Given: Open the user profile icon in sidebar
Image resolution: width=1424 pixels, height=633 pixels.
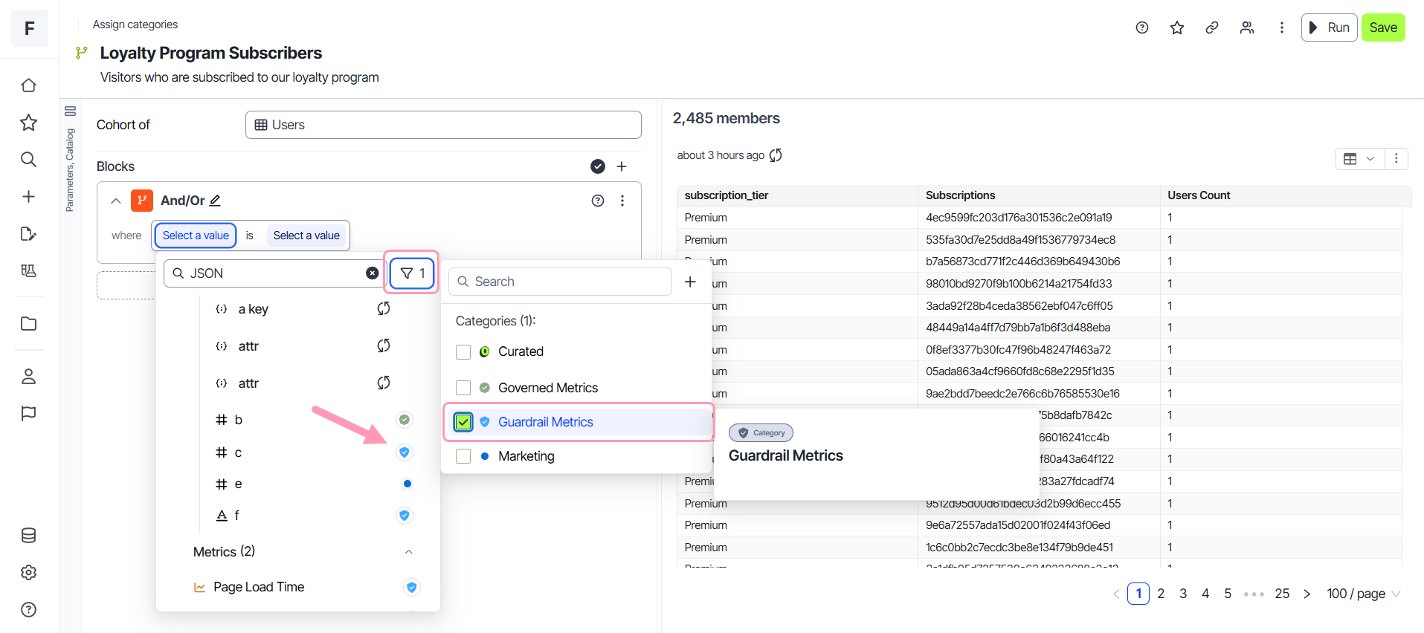Looking at the screenshot, I should coord(28,377).
